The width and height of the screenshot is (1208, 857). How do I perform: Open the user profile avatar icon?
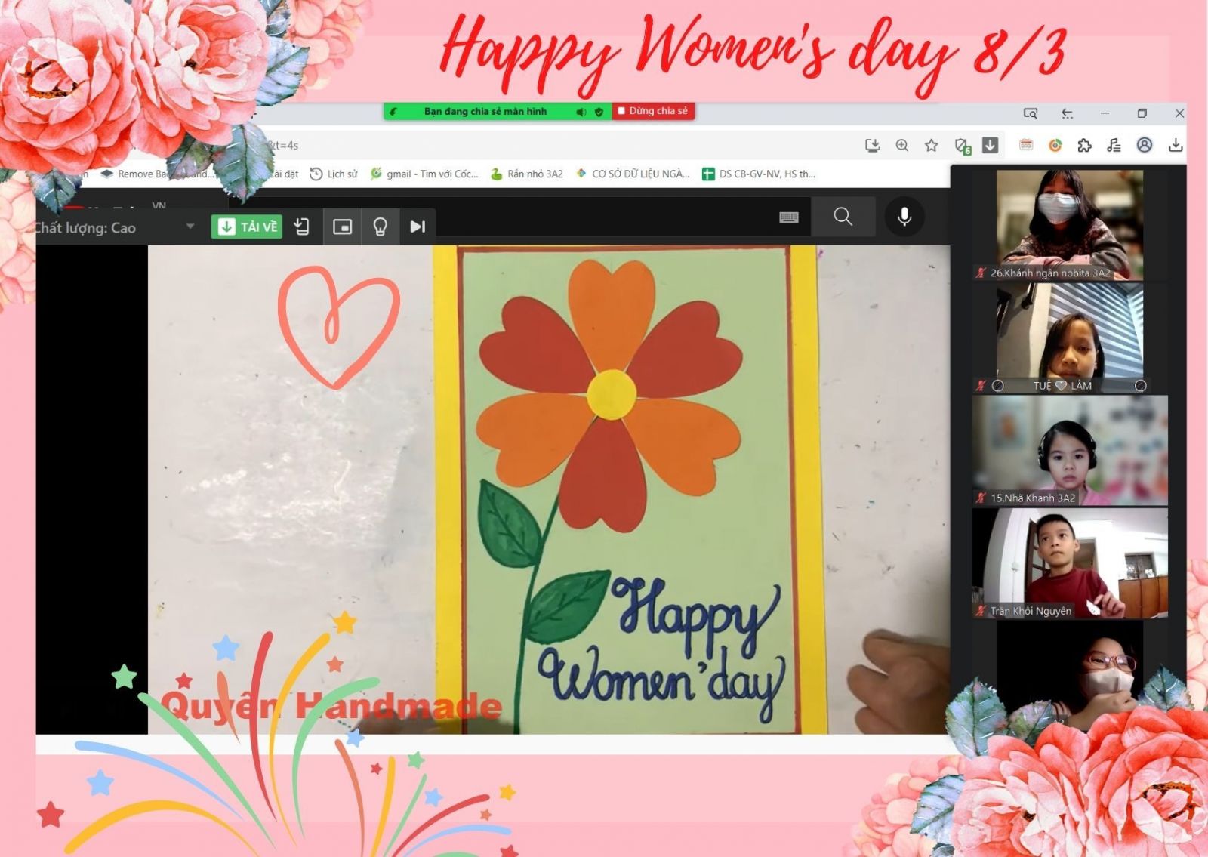pos(1145,145)
